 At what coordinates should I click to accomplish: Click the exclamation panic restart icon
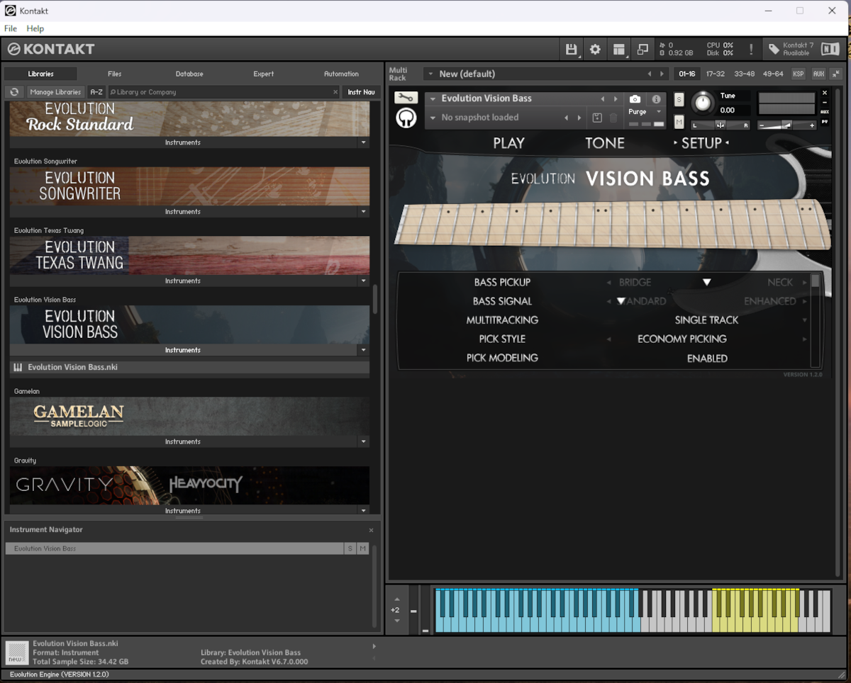click(x=751, y=49)
